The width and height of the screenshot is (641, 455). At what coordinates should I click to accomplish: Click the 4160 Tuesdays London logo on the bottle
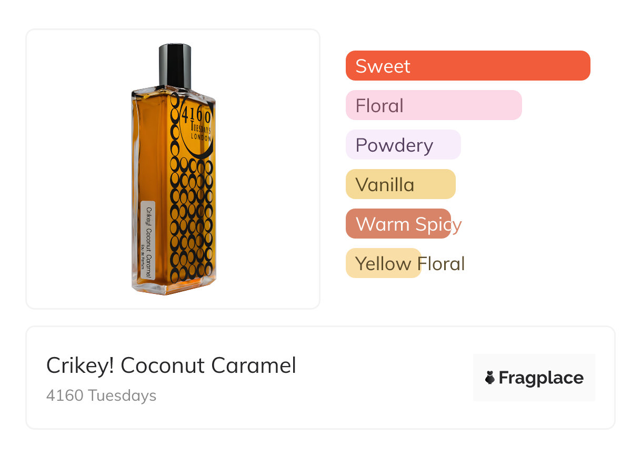pyautogui.click(x=196, y=124)
